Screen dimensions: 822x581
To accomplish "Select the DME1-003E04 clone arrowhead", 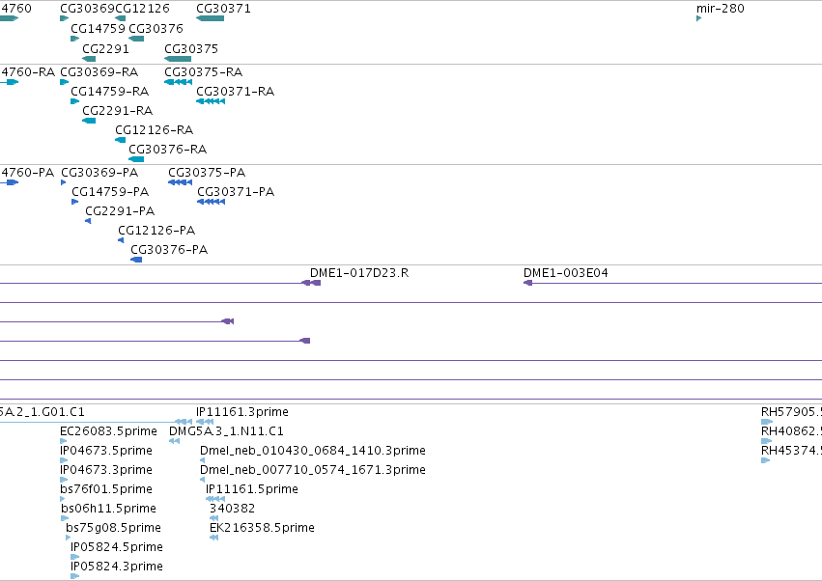I will pyautogui.click(x=528, y=283).
